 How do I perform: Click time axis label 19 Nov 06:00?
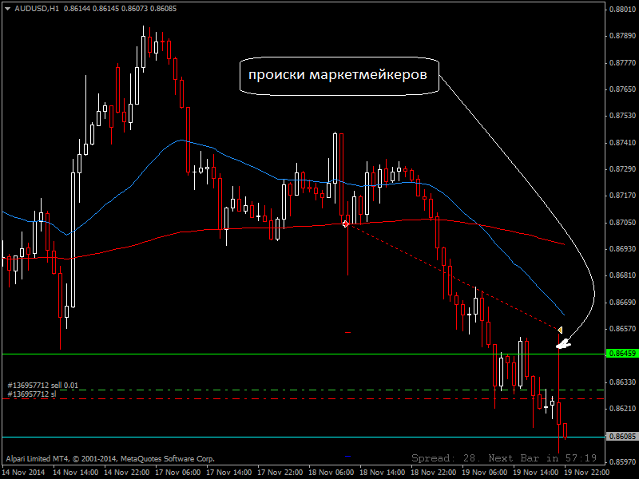485,473
